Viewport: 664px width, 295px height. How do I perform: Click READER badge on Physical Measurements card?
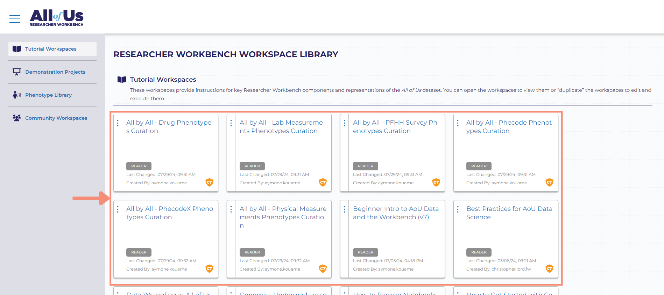[252, 252]
